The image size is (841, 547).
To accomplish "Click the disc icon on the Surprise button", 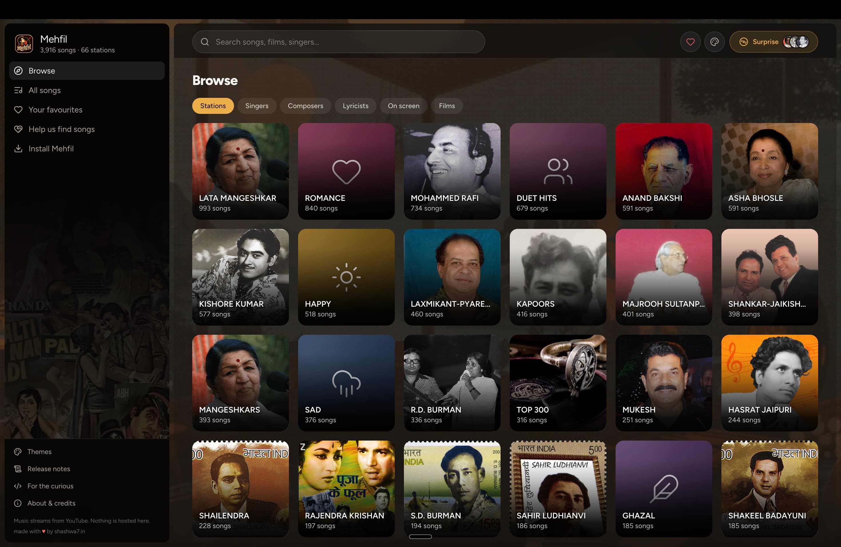I will (x=743, y=42).
